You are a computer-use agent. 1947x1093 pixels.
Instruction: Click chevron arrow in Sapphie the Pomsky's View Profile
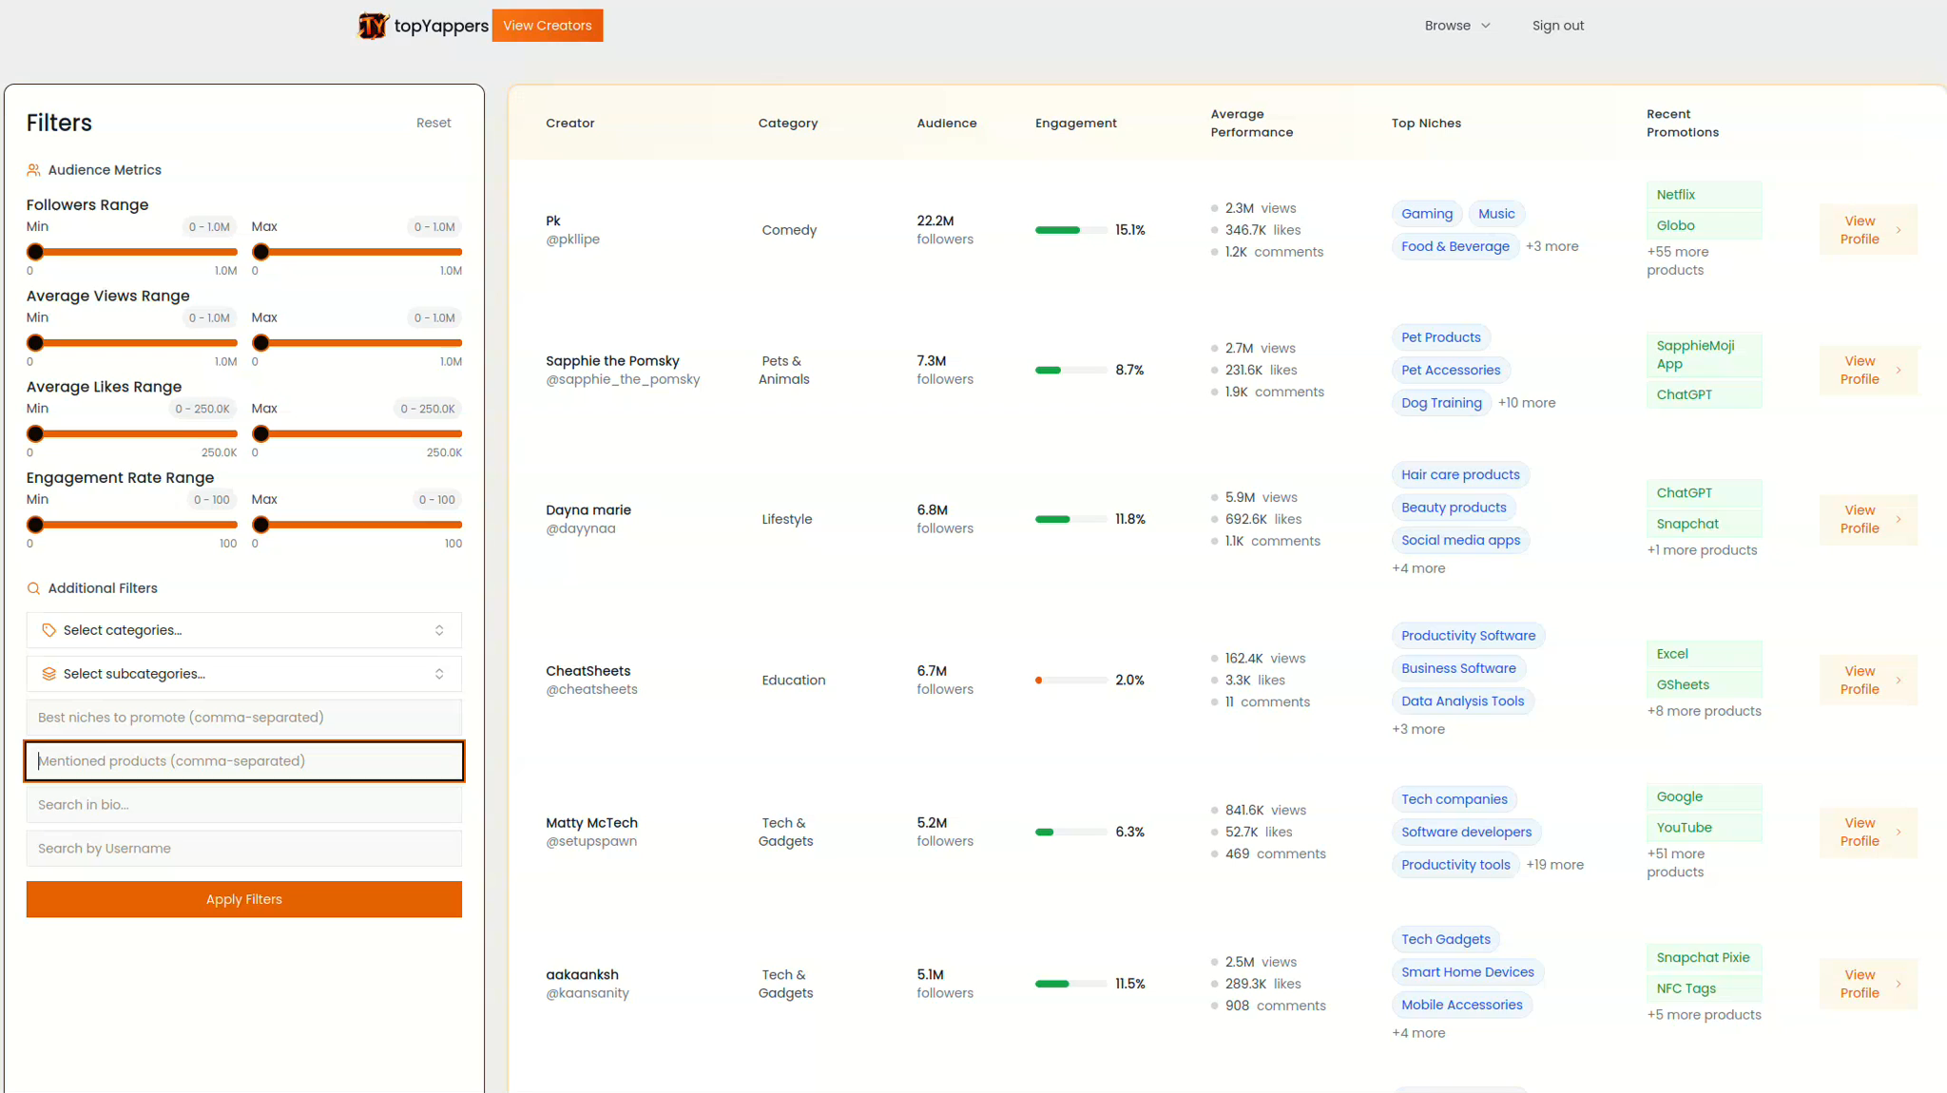tap(1899, 370)
